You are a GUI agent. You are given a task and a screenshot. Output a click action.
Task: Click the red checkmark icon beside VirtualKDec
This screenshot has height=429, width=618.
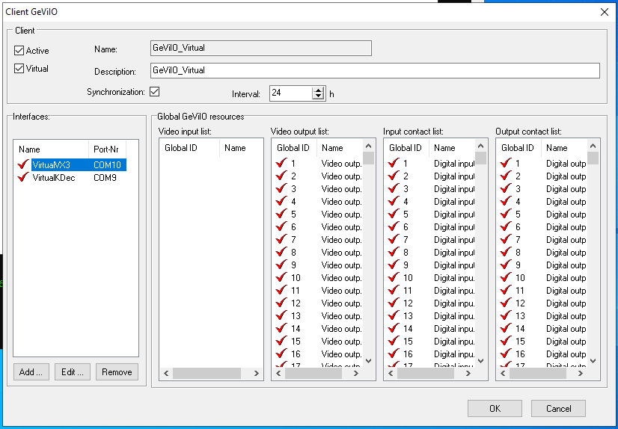(x=23, y=178)
